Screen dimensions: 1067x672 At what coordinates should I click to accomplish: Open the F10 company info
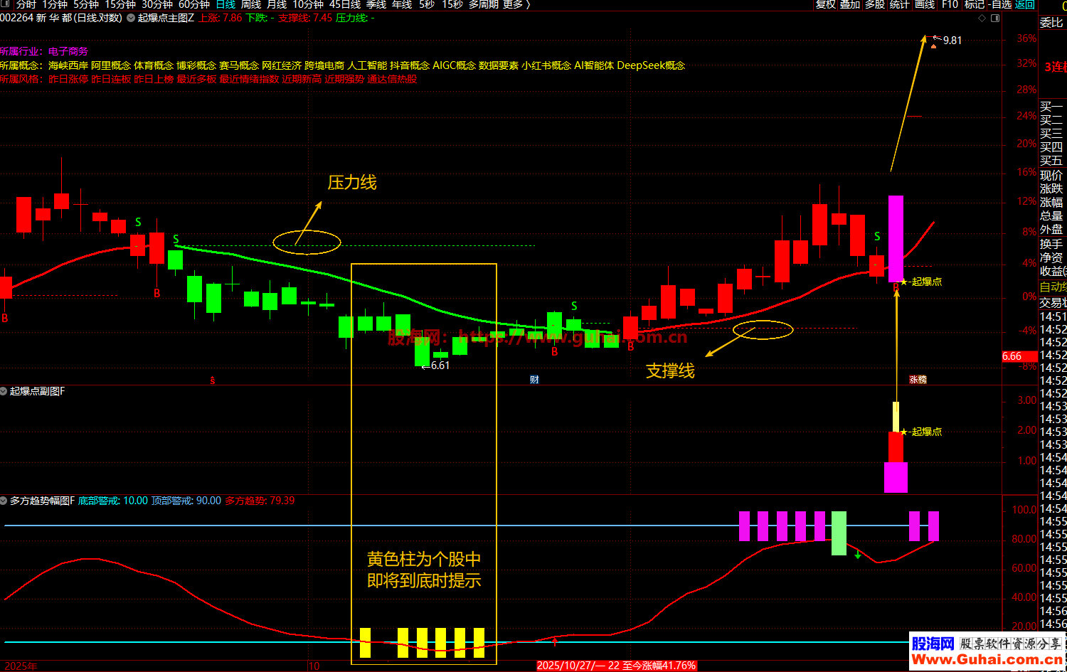pos(950,5)
